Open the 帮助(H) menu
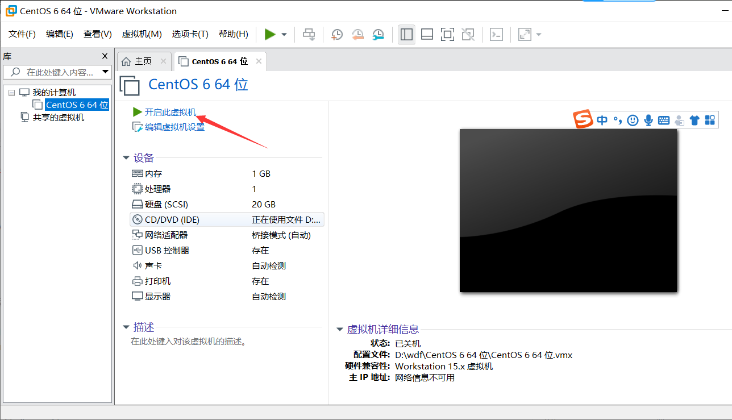The image size is (732, 420). coord(234,34)
